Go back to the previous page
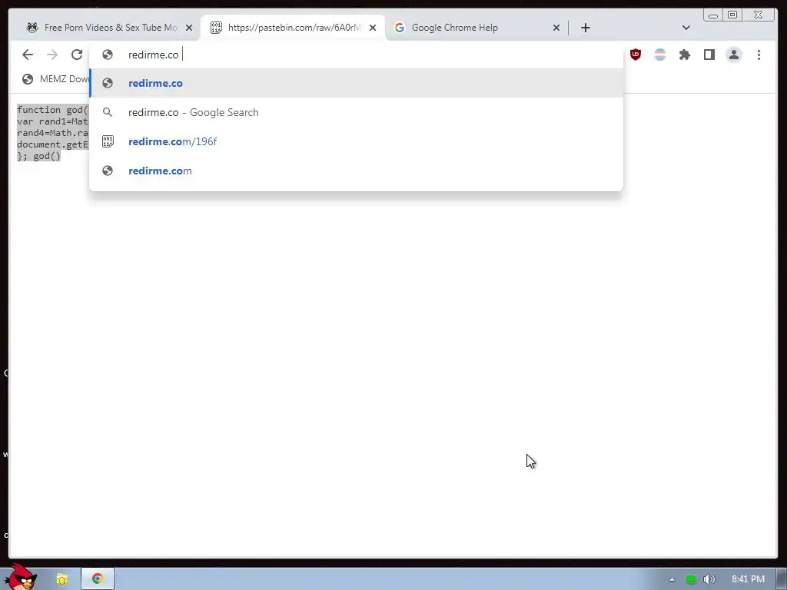 [x=28, y=55]
